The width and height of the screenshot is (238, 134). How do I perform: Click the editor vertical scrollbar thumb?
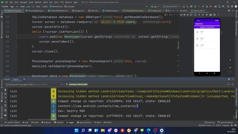point(178,45)
